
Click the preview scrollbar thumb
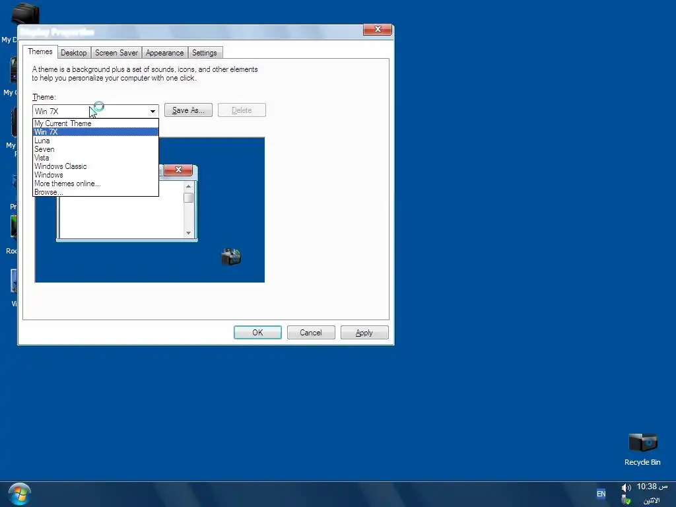click(188, 197)
